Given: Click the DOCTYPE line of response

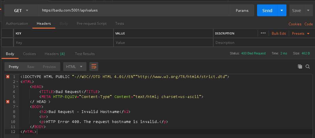Looking at the screenshot, I should [x=125, y=77].
